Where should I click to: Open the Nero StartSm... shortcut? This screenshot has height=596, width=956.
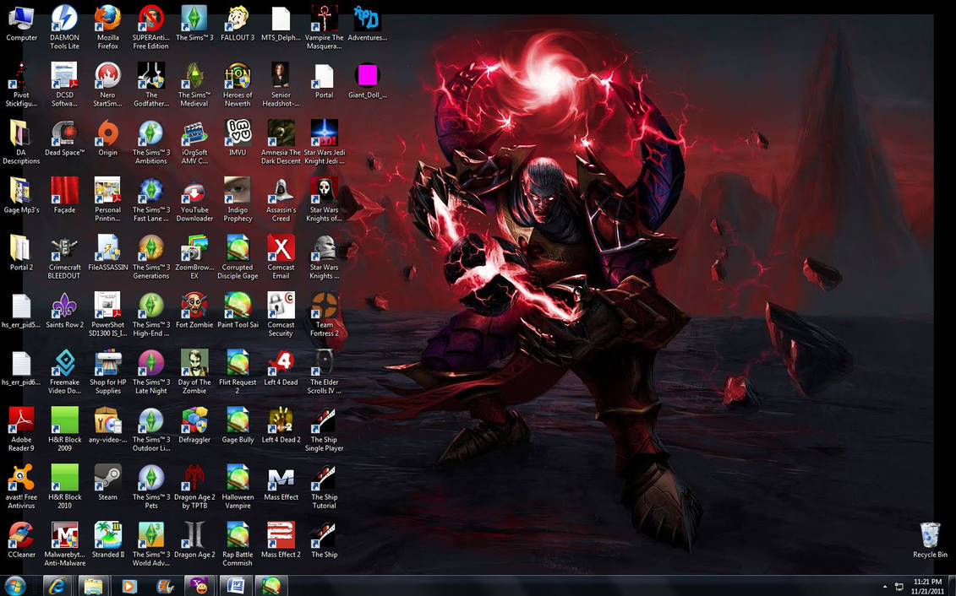108,84
